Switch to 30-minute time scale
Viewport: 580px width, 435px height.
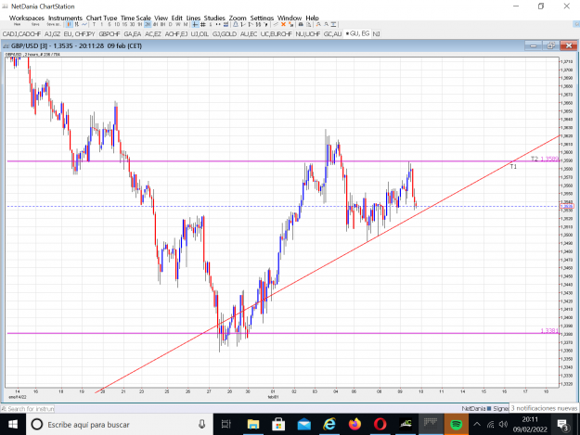pos(132,24)
